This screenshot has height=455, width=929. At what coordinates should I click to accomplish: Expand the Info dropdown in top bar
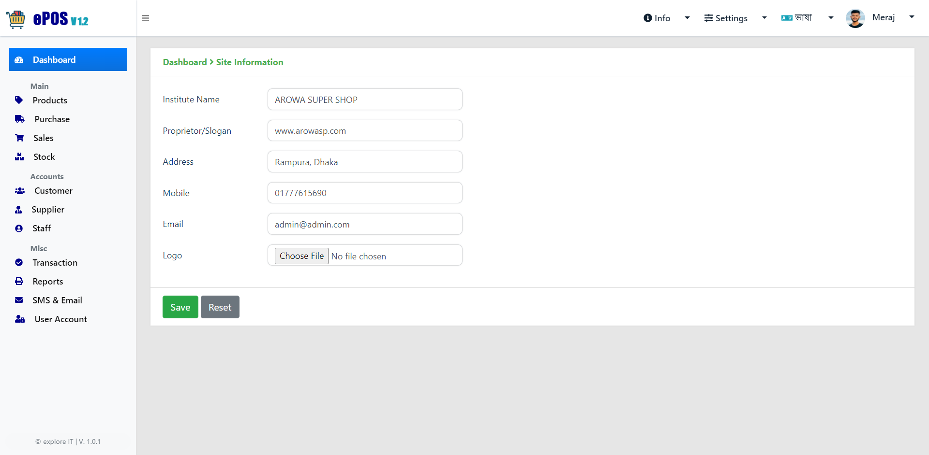coord(666,18)
